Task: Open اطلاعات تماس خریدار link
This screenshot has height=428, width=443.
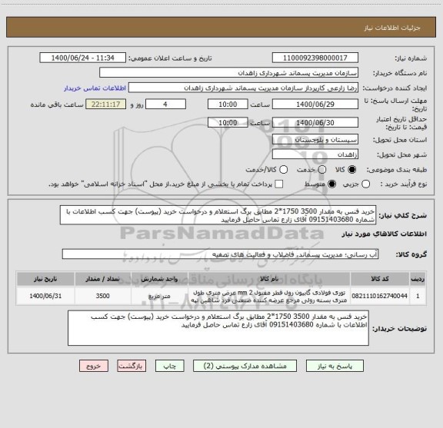Action: click(95, 88)
